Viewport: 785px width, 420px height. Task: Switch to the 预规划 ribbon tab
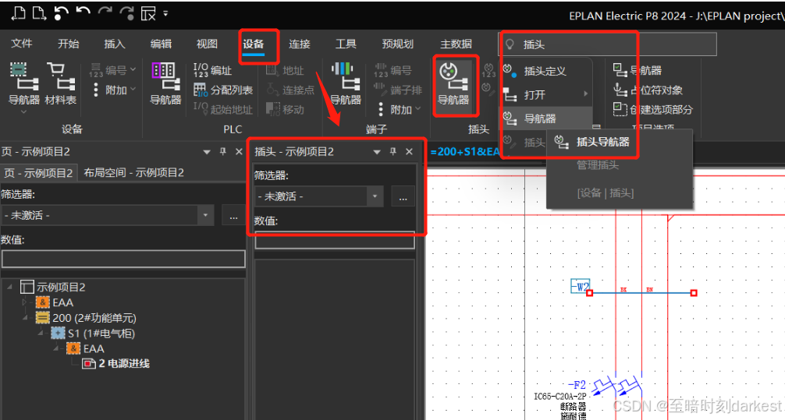(397, 44)
